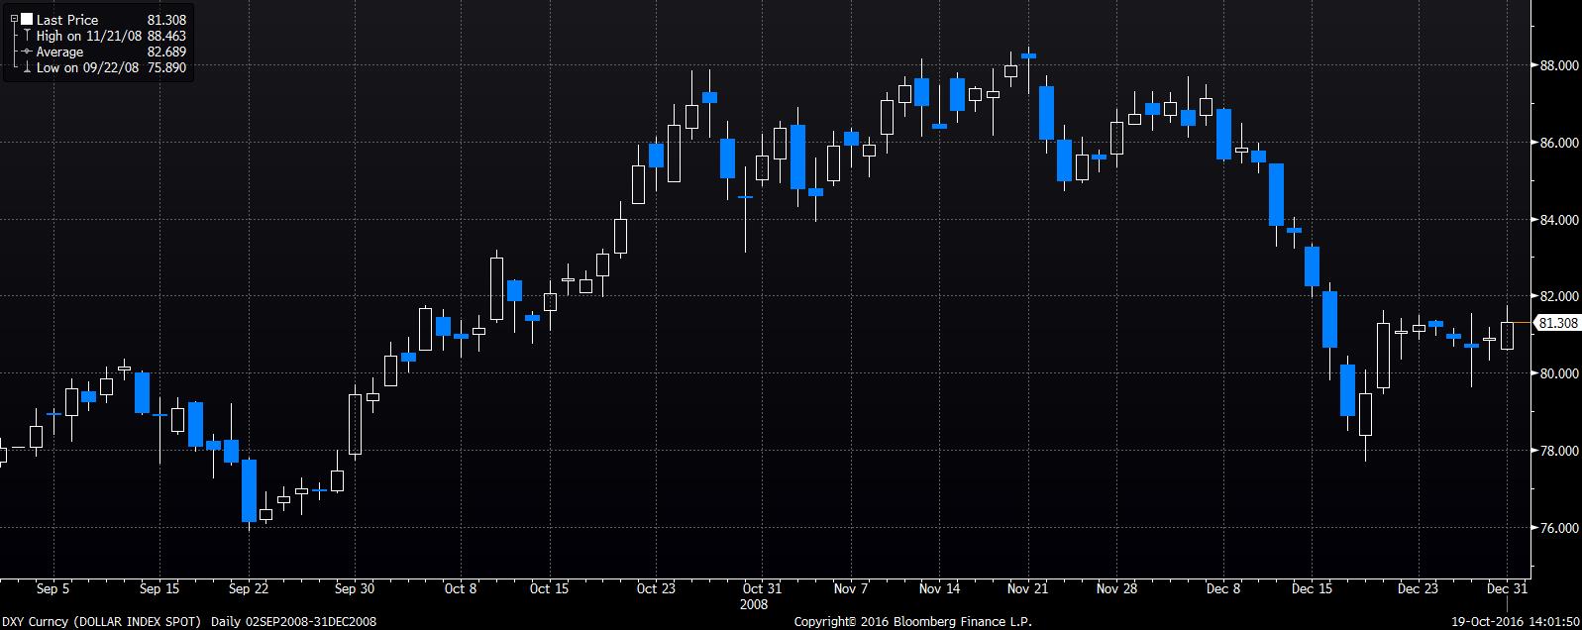Click the Dec 31 date axis label

pyautogui.click(x=1508, y=588)
